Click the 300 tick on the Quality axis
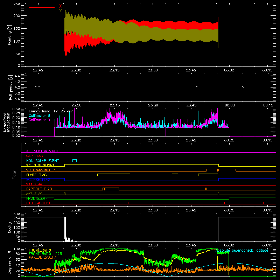 [x=17, y=214]
